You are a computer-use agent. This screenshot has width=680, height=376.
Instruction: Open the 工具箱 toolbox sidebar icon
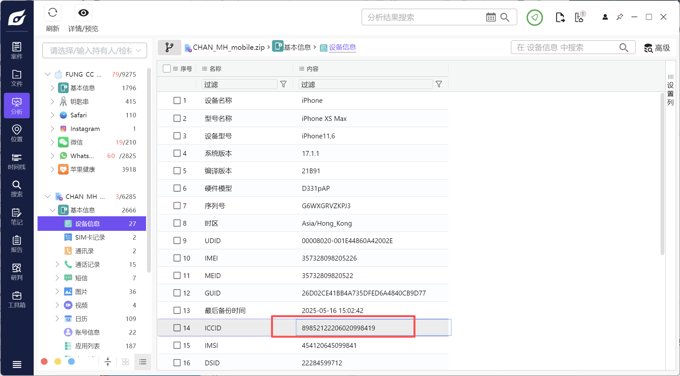click(x=17, y=300)
